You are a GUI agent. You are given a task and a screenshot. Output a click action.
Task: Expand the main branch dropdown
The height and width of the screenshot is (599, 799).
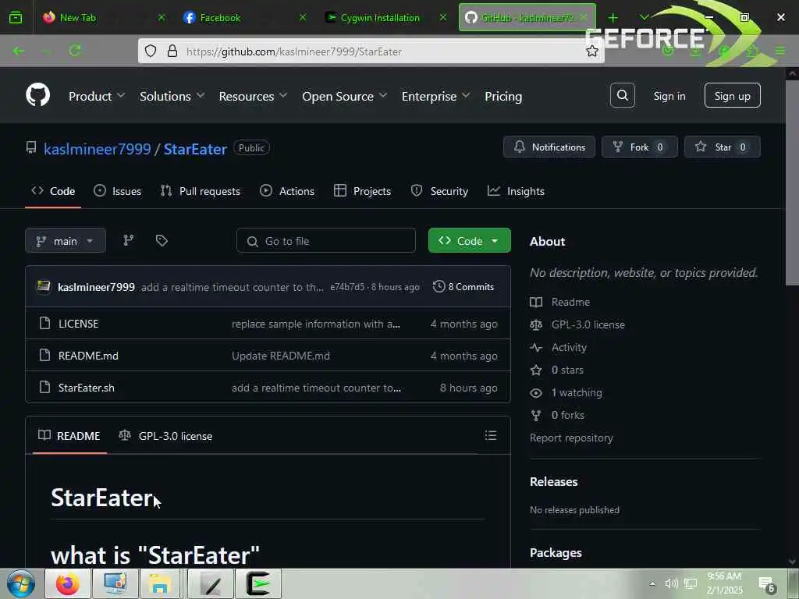pyautogui.click(x=66, y=240)
